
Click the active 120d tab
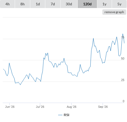pos(87,4)
